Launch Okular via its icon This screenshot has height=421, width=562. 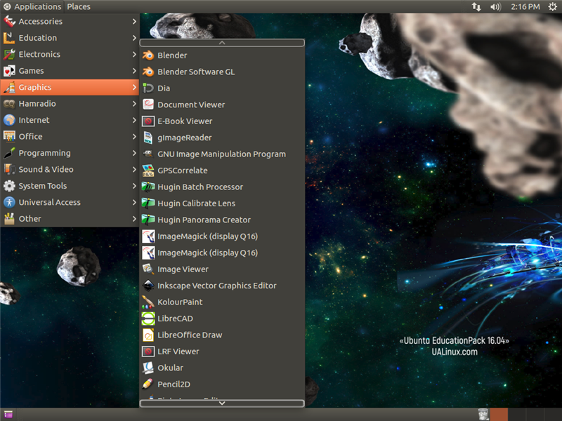tap(148, 368)
